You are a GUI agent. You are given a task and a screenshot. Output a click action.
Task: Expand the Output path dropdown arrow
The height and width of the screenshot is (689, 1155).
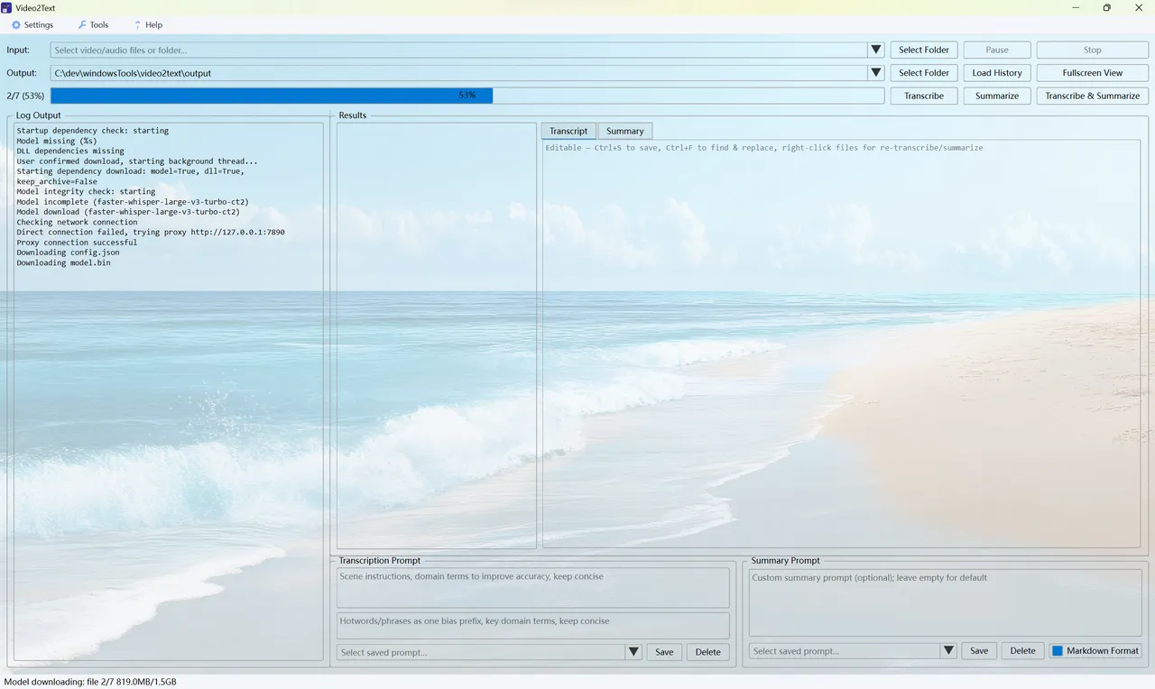point(875,73)
